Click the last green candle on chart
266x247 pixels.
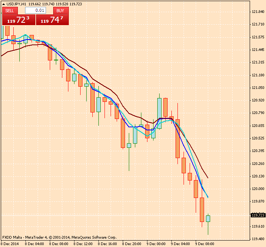tap(208, 218)
